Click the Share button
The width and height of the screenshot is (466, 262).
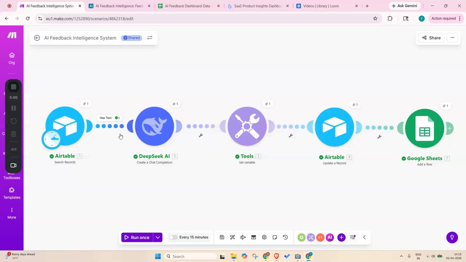(431, 38)
